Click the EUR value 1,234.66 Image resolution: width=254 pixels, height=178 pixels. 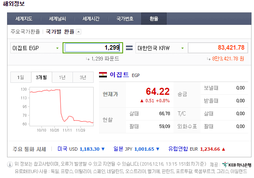coord(210,149)
